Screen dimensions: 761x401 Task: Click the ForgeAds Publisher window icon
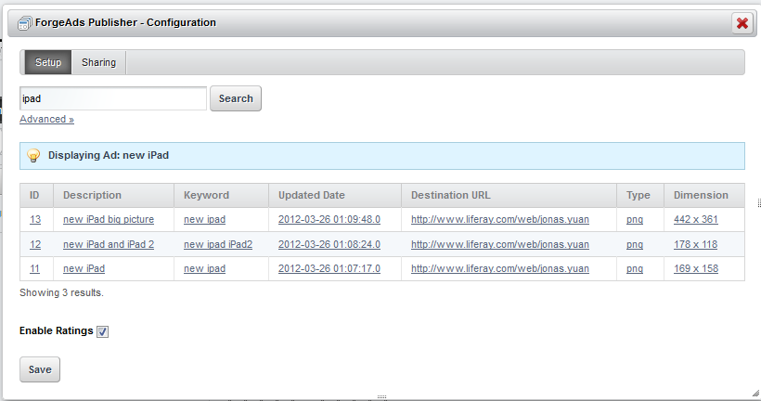point(24,23)
